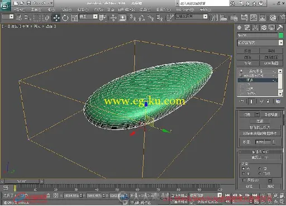Switch to the Display command panel tab
This screenshot has width=286, height=206.
click(x=271, y=28)
